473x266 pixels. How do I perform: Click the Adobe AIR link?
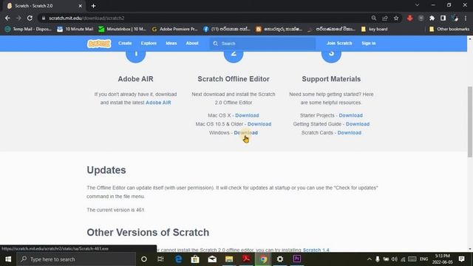click(x=158, y=103)
